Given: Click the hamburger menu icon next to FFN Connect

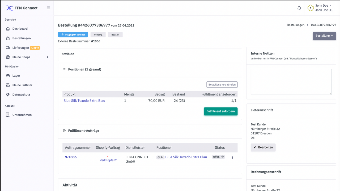Looking at the screenshot, I should (x=48, y=8).
